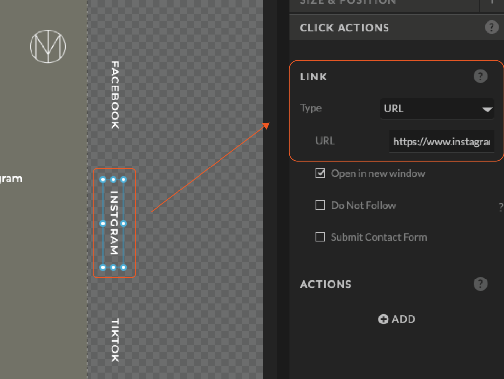Image resolution: width=504 pixels, height=379 pixels.
Task: Open the Link section help icon
Action: point(480,76)
